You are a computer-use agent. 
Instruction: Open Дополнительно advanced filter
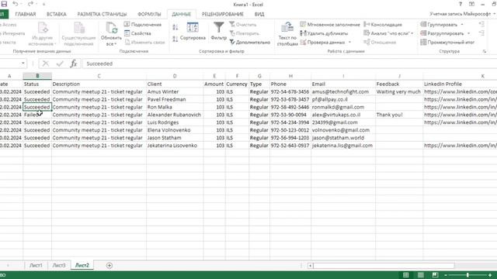pos(250,42)
